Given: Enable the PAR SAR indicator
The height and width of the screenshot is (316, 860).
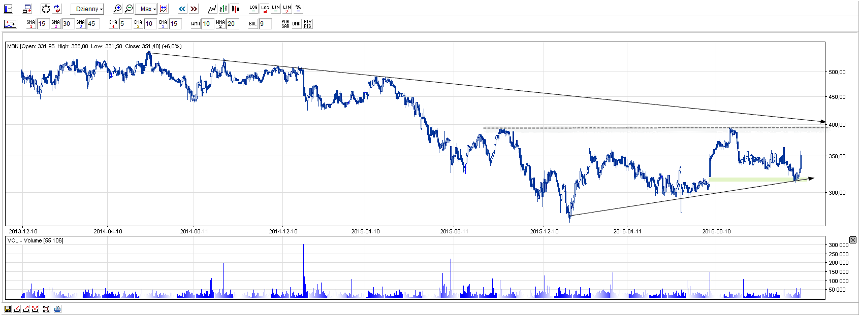Looking at the screenshot, I should [285, 24].
